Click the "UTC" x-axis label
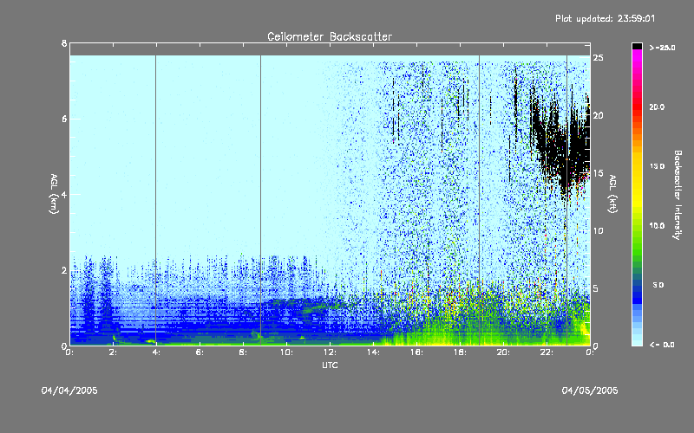Viewport: 694px width, 433px height. pos(330,365)
